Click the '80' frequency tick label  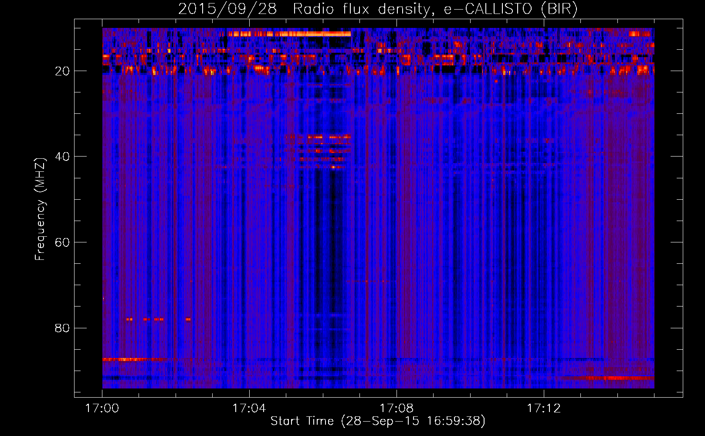[x=62, y=328]
